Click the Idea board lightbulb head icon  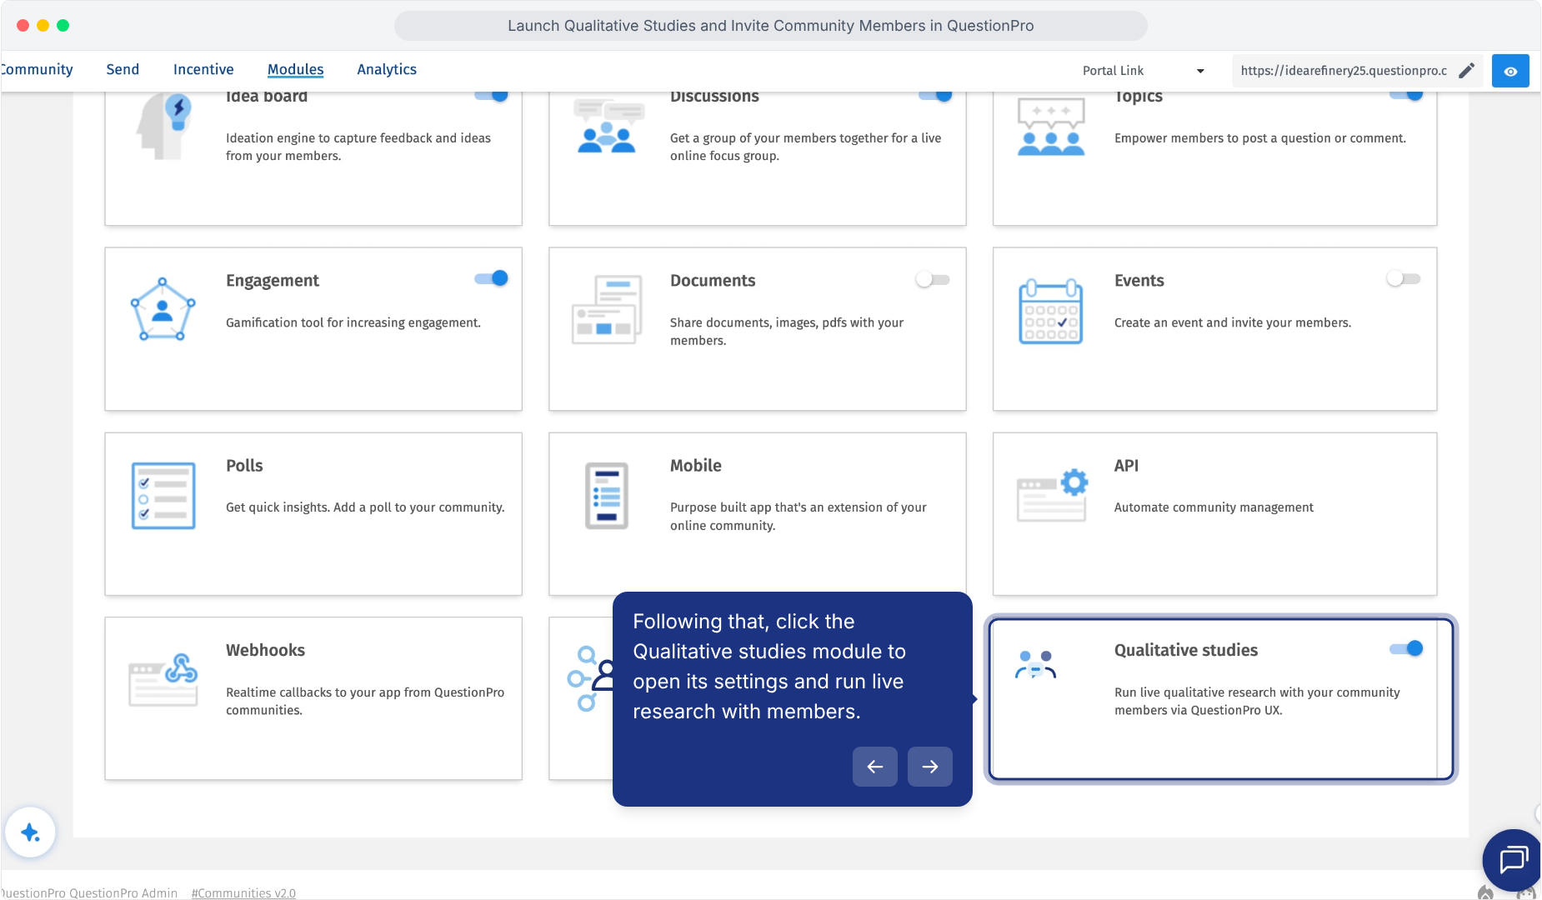(x=163, y=126)
